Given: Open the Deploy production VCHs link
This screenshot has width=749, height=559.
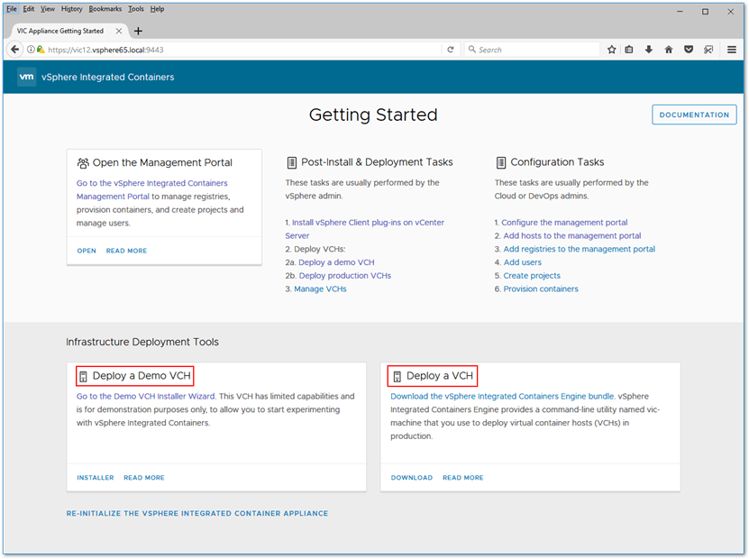Looking at the screenshot, I should (x=345, y=276).
